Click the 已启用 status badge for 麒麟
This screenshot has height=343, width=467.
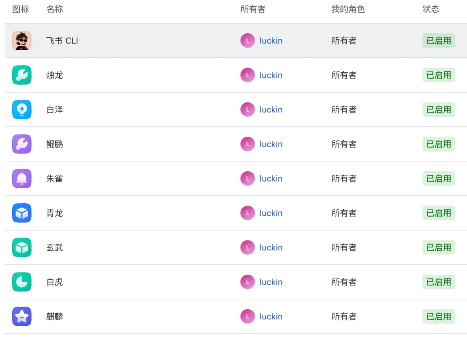pyautogui.click(x=438, y=317)
